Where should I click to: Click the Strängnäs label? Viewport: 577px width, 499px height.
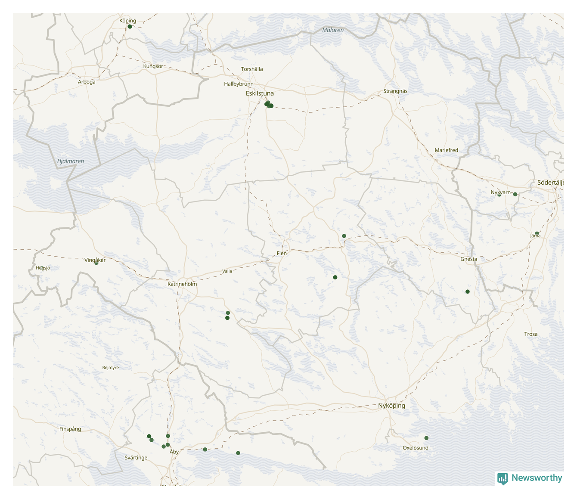(x=395, y=91)
